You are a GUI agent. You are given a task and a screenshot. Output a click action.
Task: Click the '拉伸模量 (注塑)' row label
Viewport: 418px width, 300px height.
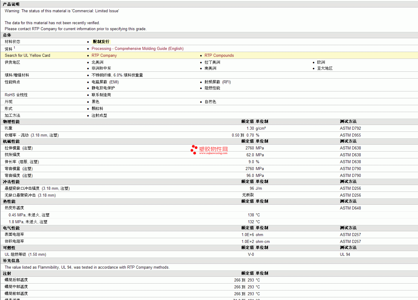pyautogui.click(x=19, y=148)
